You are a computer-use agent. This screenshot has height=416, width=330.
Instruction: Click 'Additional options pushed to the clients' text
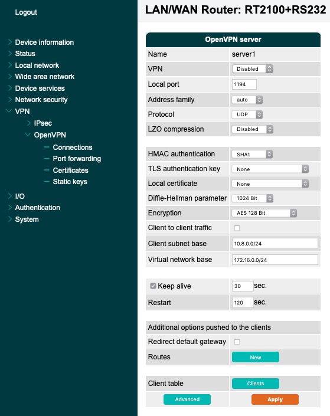click(x=209, y=327)
